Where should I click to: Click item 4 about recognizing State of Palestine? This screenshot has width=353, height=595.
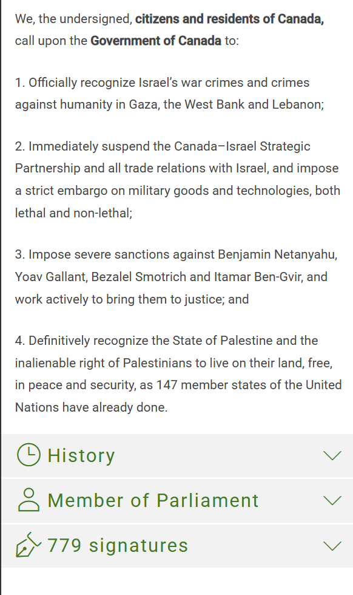(178, 374)
